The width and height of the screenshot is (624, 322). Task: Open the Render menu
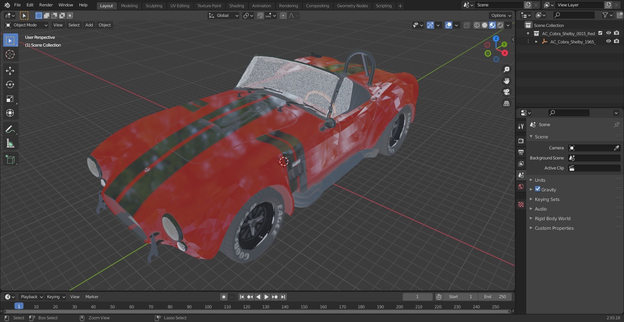(x=46, y=5)
